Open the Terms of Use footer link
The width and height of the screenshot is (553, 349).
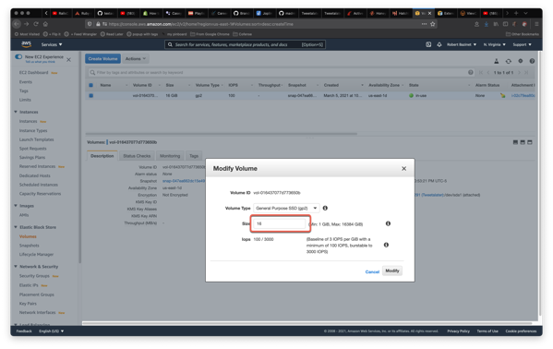click(x=487, y=331)
